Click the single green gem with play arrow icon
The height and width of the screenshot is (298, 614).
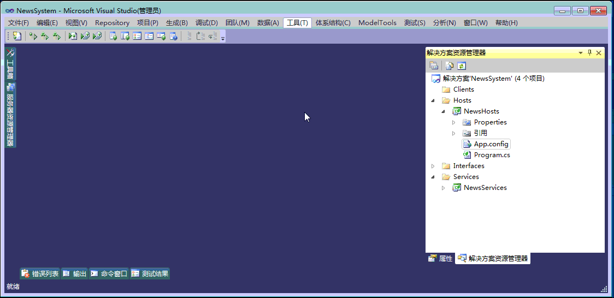pyautogui.click(x=33, y=37)
